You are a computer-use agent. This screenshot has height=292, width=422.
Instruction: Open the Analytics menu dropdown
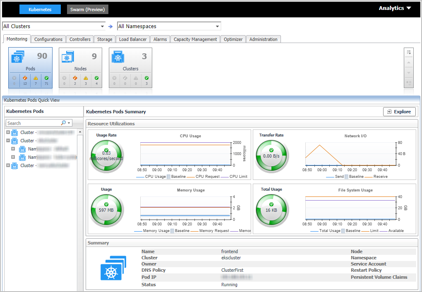click(x=395, y=8)
